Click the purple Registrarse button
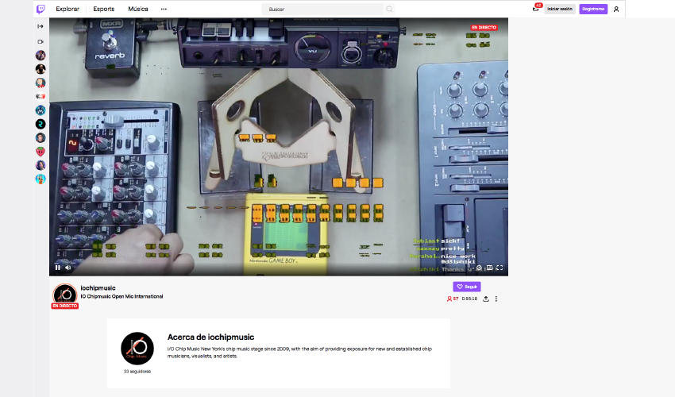675x397 pixels. (593, 9)
